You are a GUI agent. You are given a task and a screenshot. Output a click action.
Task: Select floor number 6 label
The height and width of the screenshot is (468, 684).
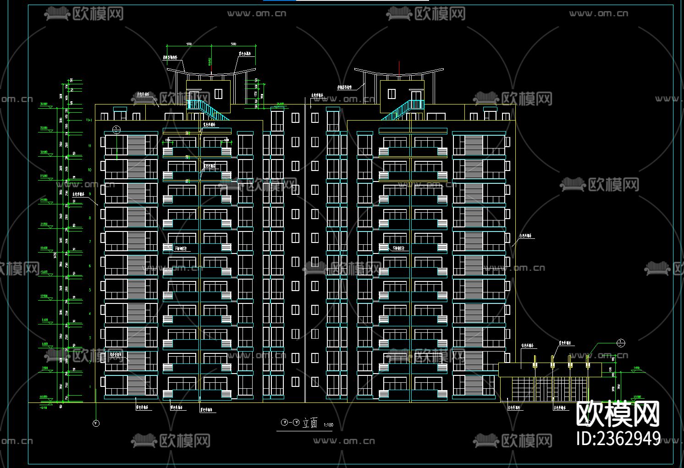90,266
